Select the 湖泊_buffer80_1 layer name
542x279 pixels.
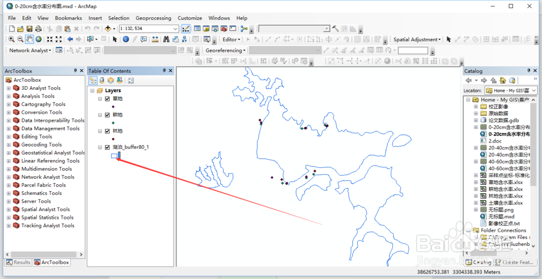(131, 147)
